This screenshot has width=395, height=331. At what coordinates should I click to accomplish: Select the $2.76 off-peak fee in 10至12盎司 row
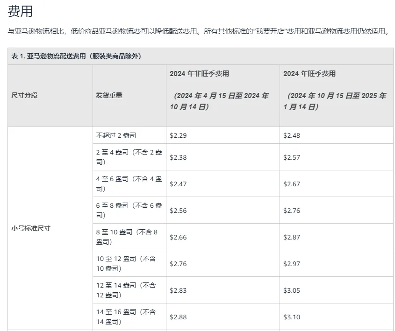click(x=178, y=264)
